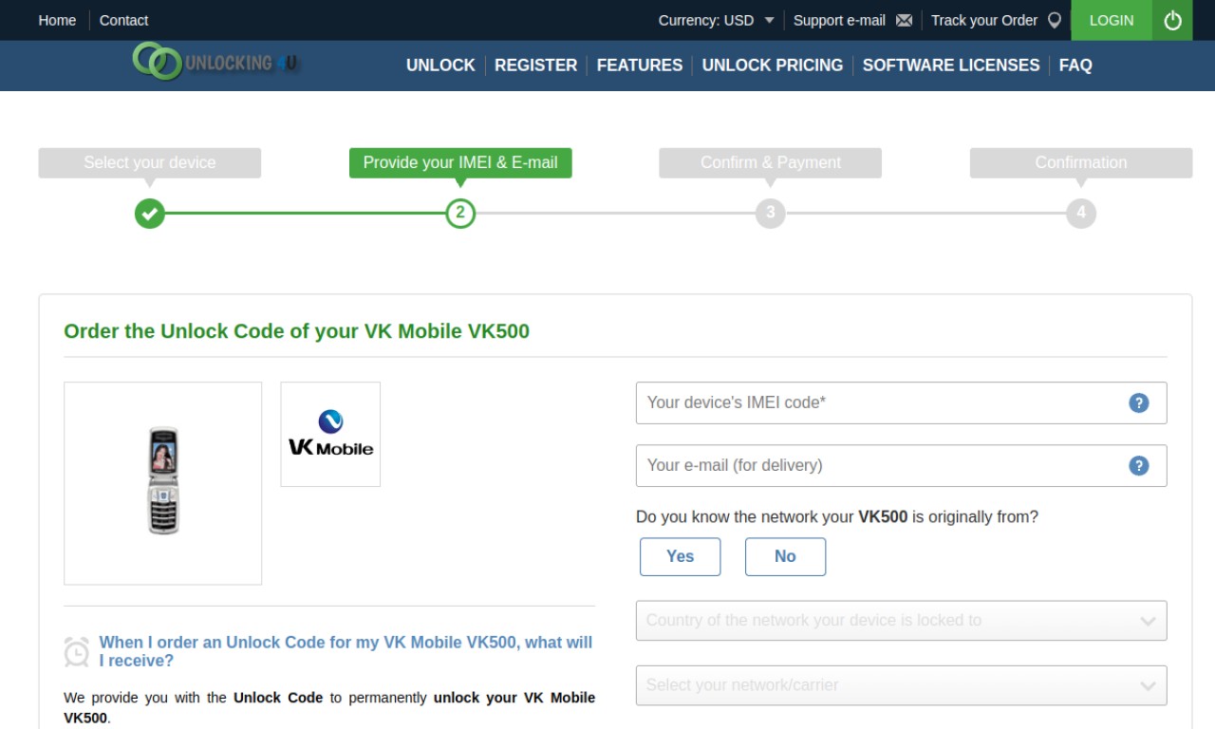Click the alarm clock icon by the FAQ question

click(x=77, y=651)
